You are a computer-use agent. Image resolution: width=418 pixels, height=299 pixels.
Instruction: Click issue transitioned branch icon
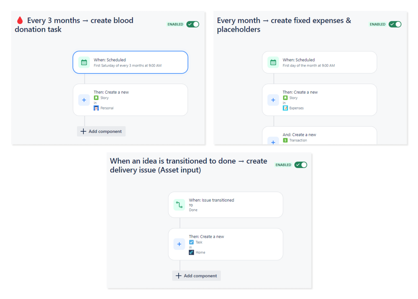[x=179, y=204]
